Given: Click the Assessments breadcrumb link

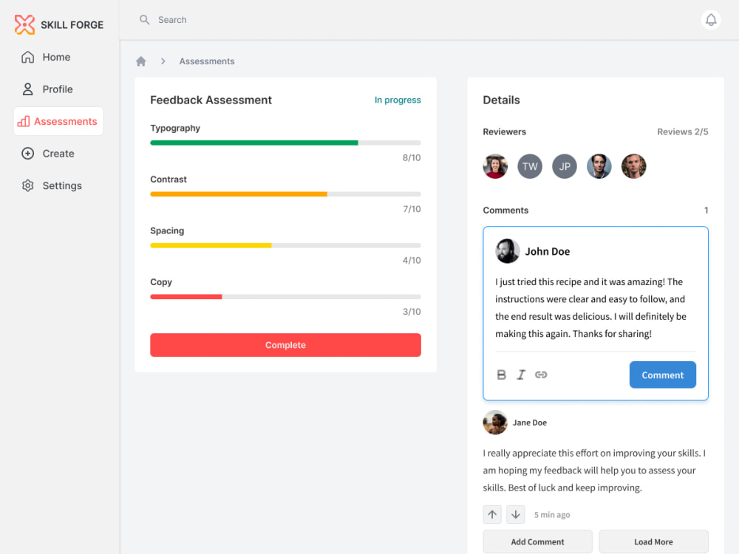Looking at the screenshot, I should tap(206, 61).
